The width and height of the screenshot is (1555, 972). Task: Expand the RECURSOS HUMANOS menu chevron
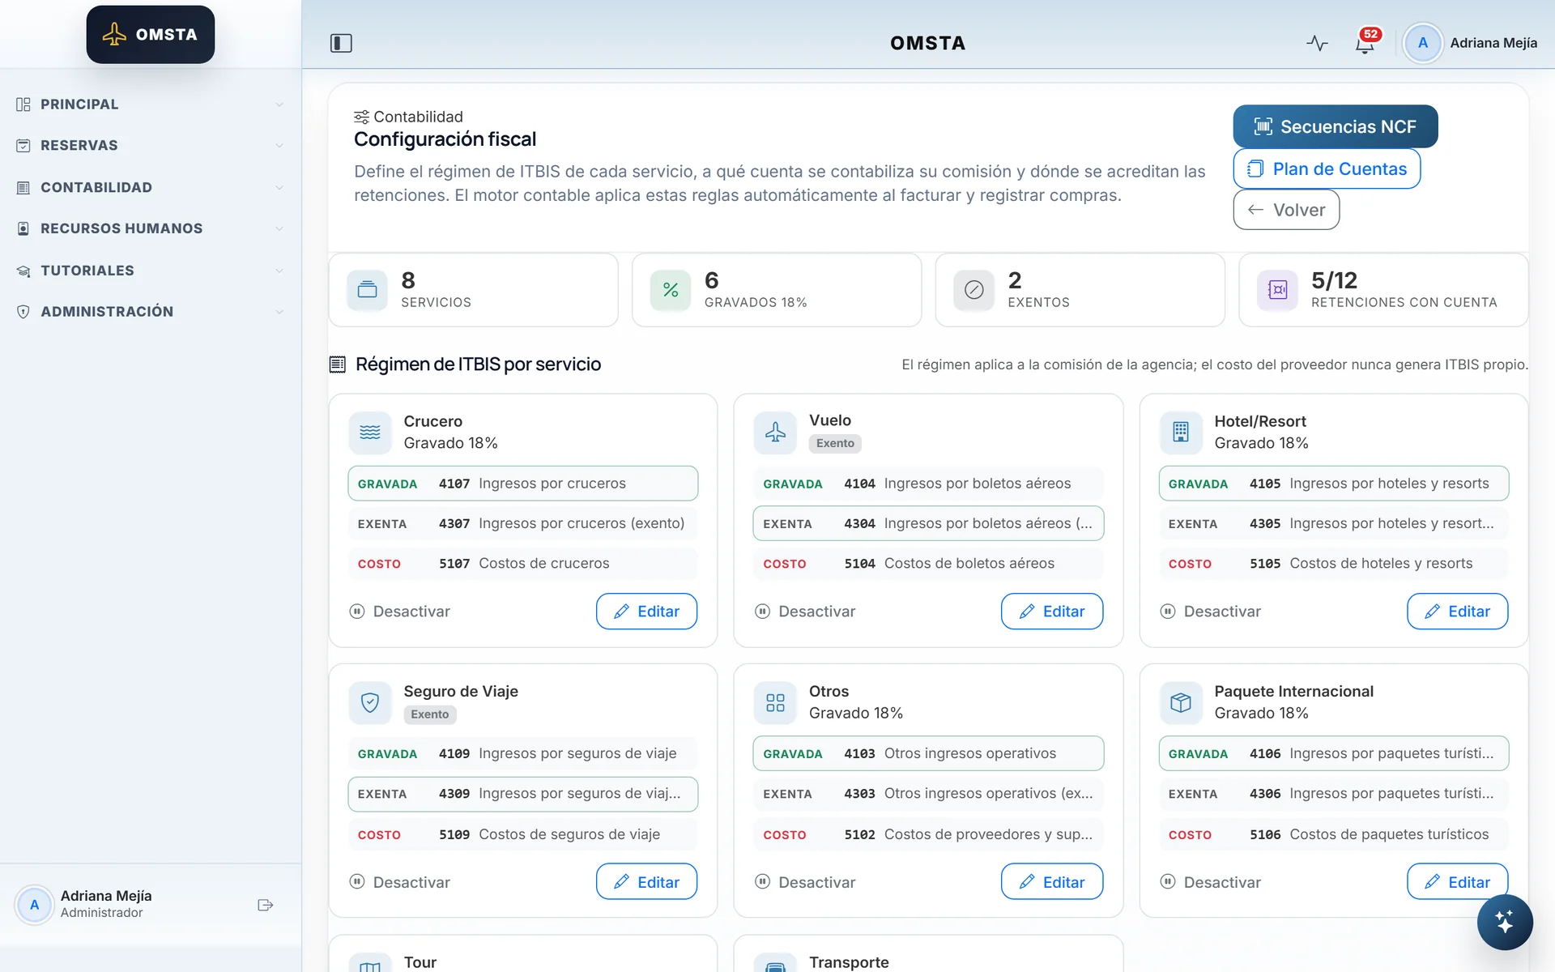point(279,228)
